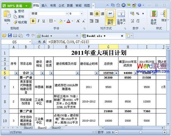The height and width of the screenshot is (136, 171).
Task: Click the increase indent icon
Action: (x=97, y=21)
